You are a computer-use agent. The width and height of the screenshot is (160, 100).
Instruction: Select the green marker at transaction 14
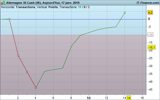coord(125,13)
